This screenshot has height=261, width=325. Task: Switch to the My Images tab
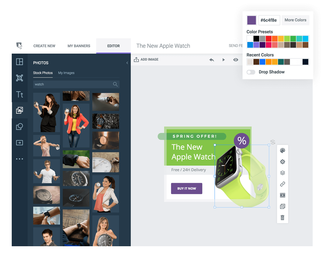click(66, 73)
